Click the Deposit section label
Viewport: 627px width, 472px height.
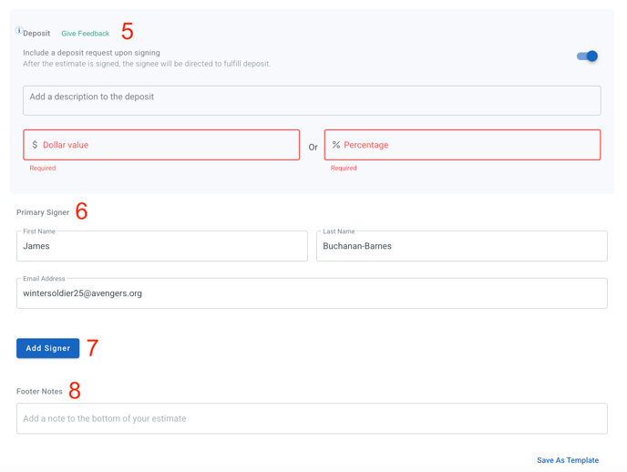coord(36,34)
